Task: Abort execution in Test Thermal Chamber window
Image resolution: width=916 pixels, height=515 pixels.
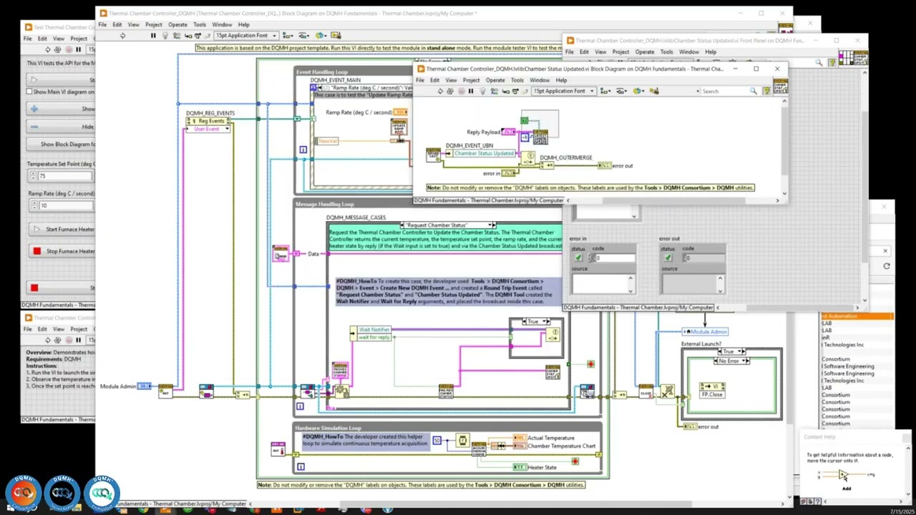Action: (69, 49)
